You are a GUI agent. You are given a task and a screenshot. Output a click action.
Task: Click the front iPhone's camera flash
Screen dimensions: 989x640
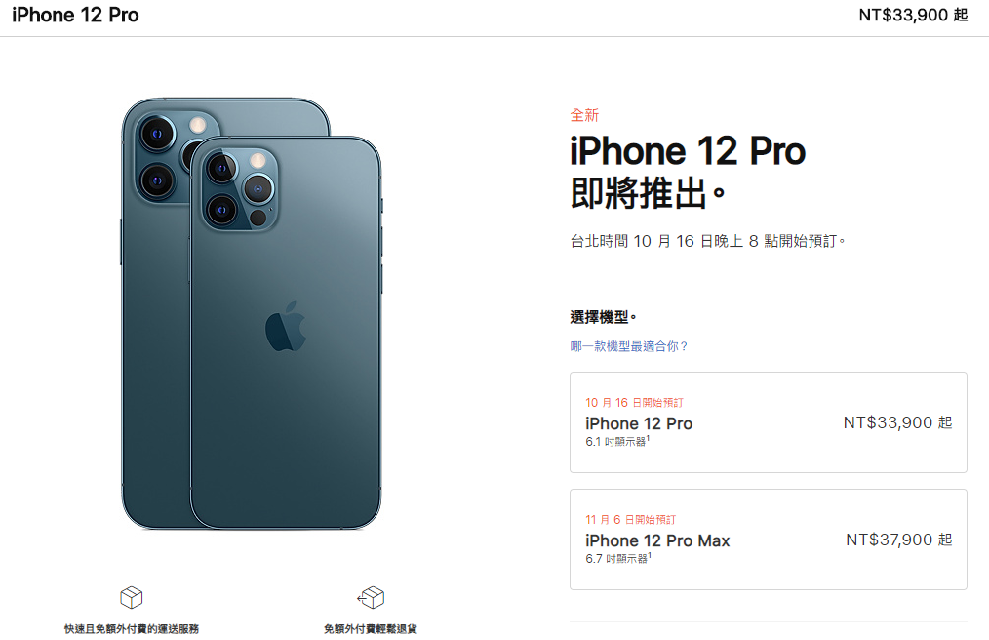[257, 160]
